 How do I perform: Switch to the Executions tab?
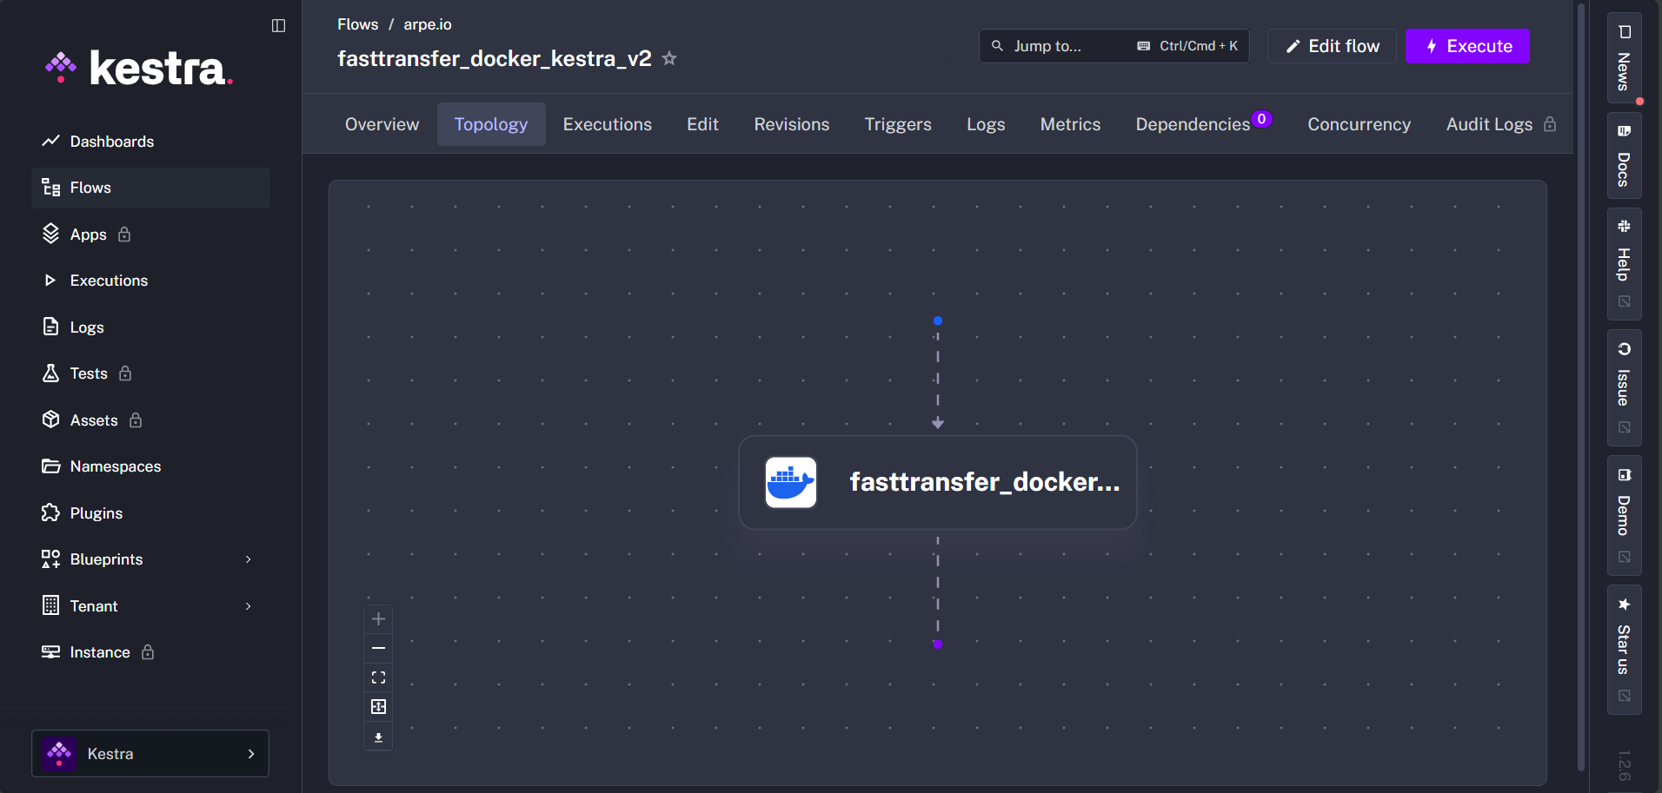click(x=607, y=124)
